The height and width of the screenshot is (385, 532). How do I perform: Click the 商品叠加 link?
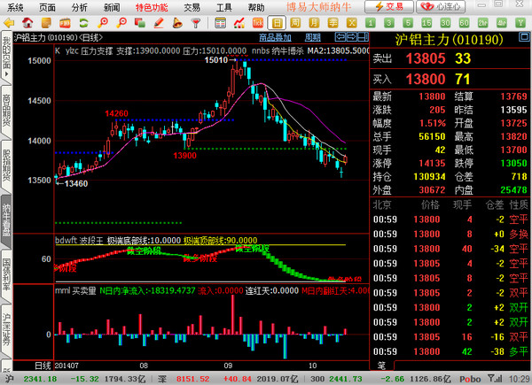(275, 37)
